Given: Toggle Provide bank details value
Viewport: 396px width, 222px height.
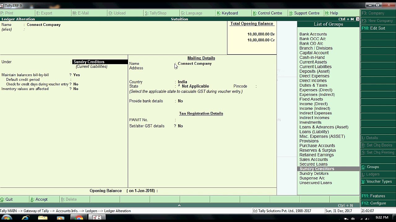Looking at the screenshot, I should [180, 101].
